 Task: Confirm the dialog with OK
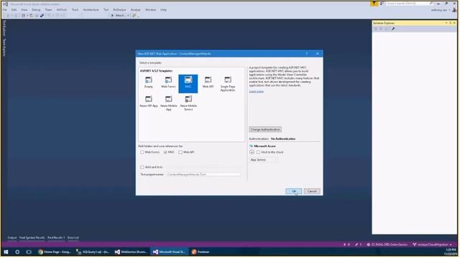(293, 191)
